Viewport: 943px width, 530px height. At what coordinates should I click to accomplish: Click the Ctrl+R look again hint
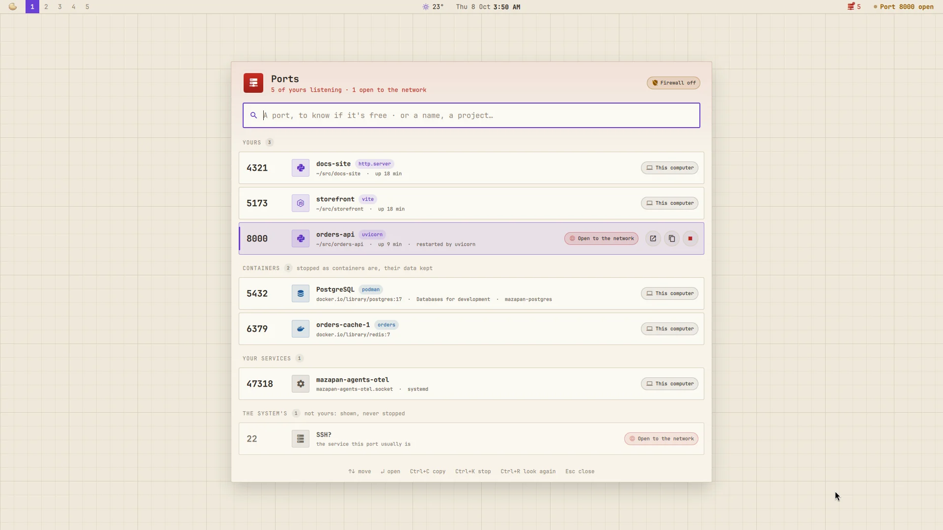point(528,472)
